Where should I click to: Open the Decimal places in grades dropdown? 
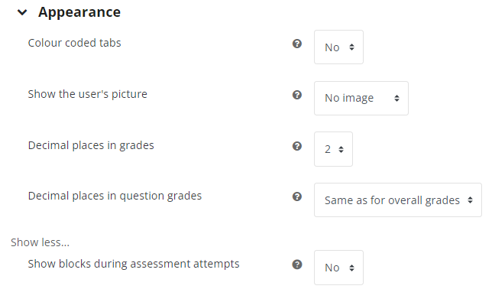click(x=333, y=149)
